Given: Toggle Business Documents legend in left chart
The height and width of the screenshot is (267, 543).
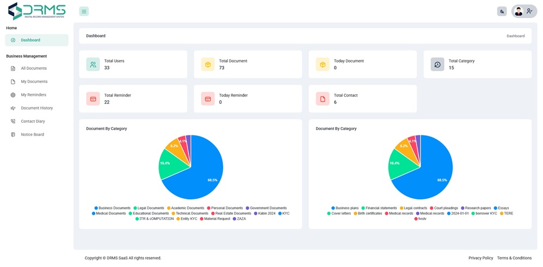Looking at the screenshot, I should pos(112,208).
